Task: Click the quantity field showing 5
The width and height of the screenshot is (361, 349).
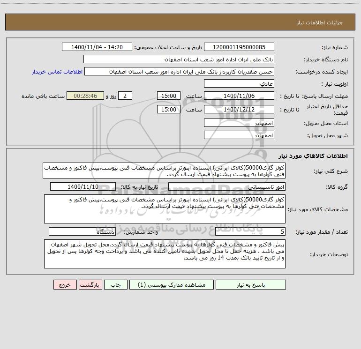Action: pos(250,232)
